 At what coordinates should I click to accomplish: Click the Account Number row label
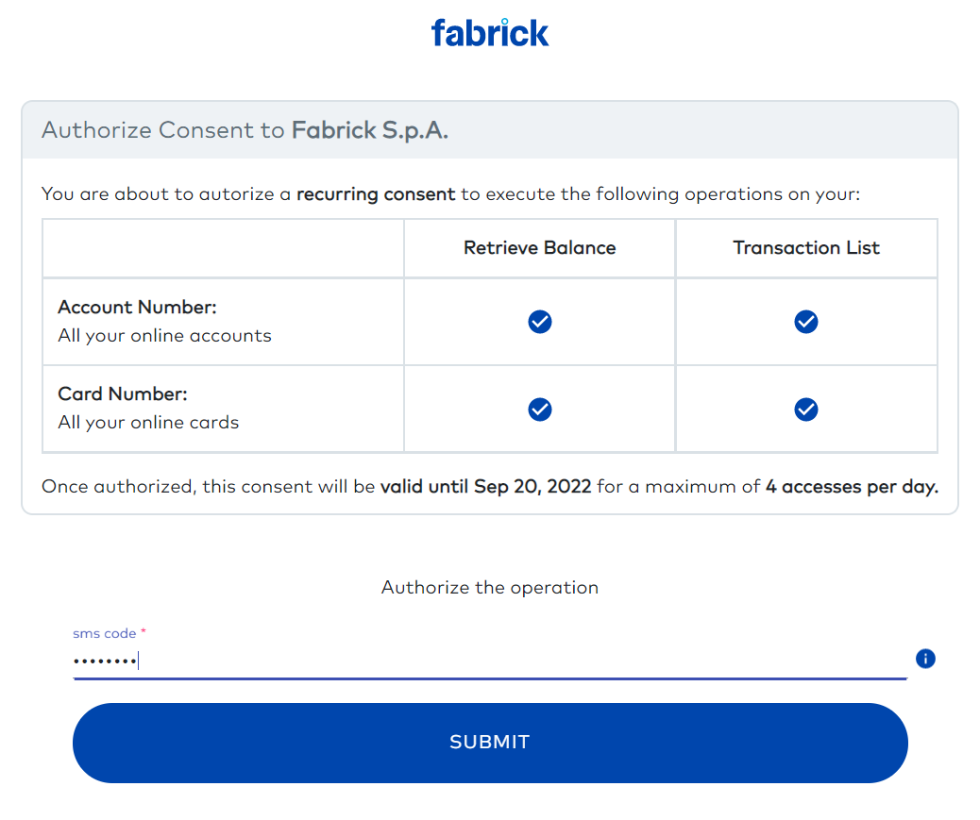[x=137, y=308]
